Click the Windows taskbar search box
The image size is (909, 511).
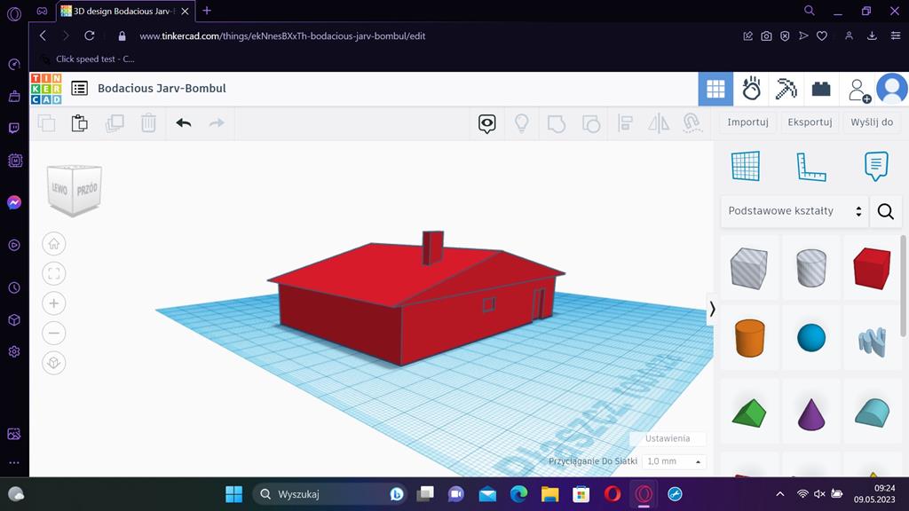pyautogui.click(x=320, y=494)
